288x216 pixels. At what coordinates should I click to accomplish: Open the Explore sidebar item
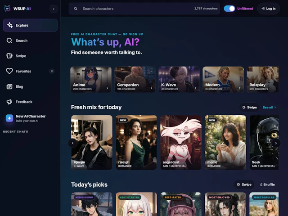click(x=30, y=25)
